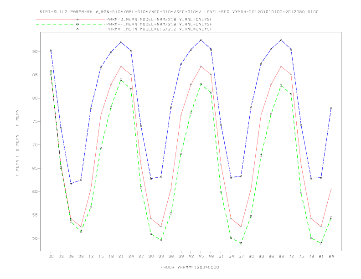The height and width of the screenshot is (279, 361).
Task: Click x-axis forecast hour label 60
Action: click(251, 256)
